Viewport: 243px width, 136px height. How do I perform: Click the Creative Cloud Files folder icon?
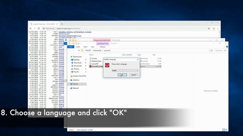(x=71, y=76)
